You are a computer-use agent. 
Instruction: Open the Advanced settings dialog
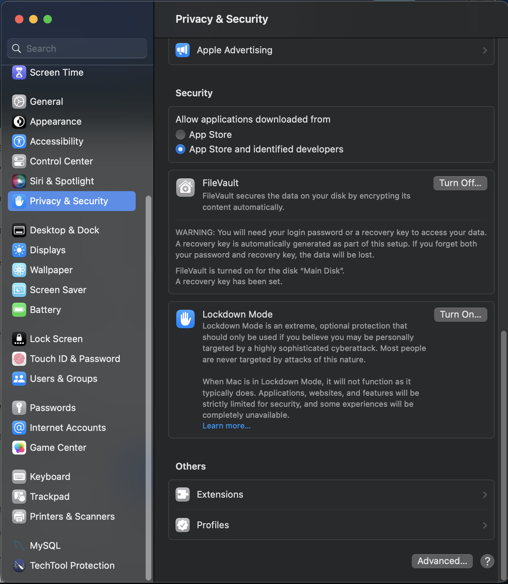442,561
